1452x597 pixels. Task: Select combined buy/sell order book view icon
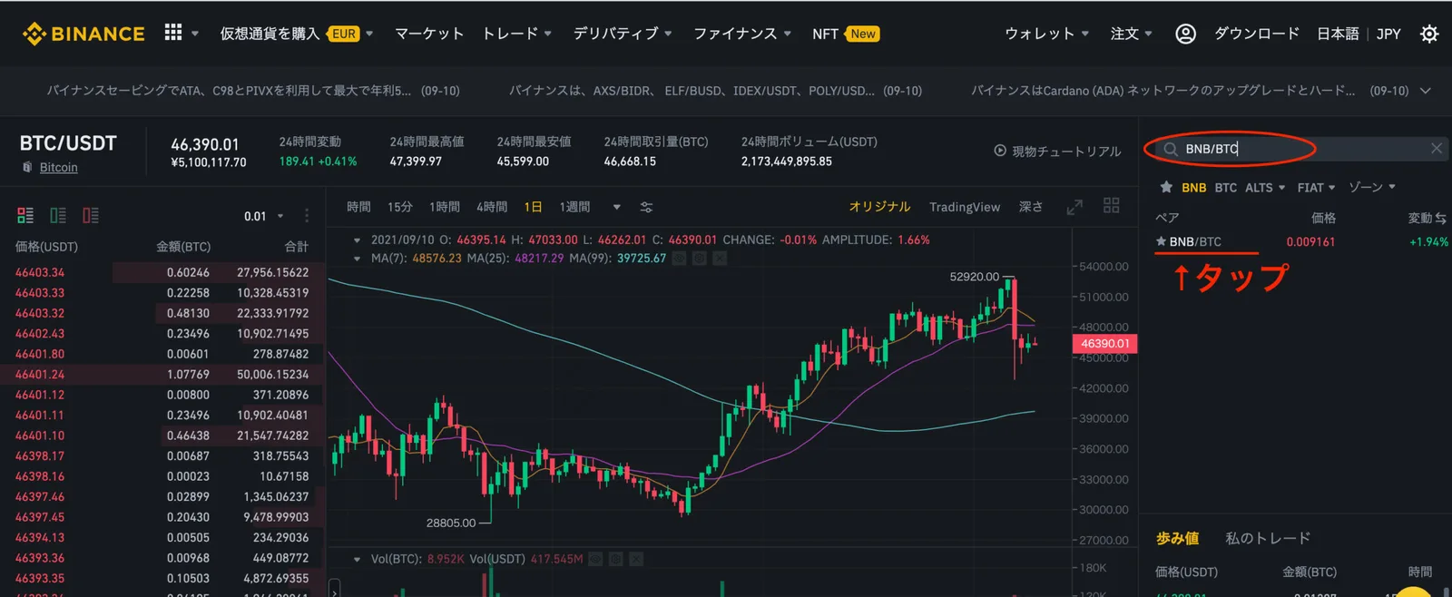coord(25,216)
